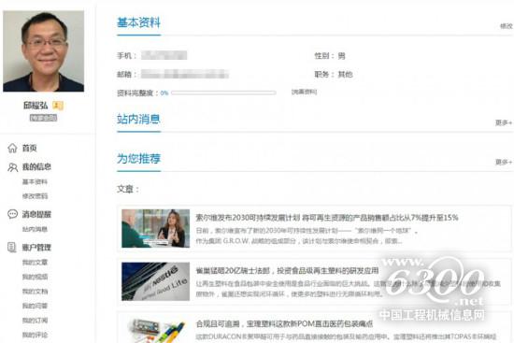Expand 更多+ in the 为您推荐 section
514x343 pixels.
click(504, 162)
